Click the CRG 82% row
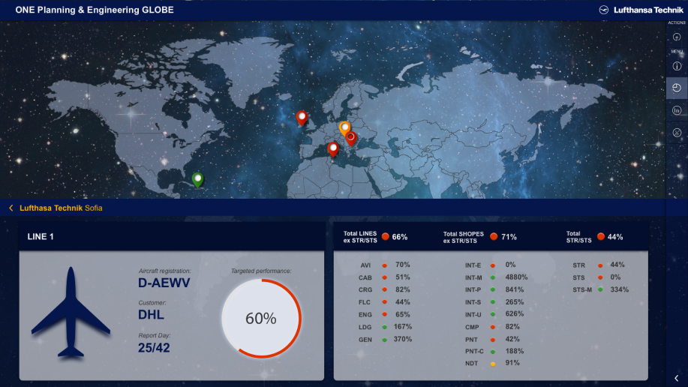 point(384,289)
